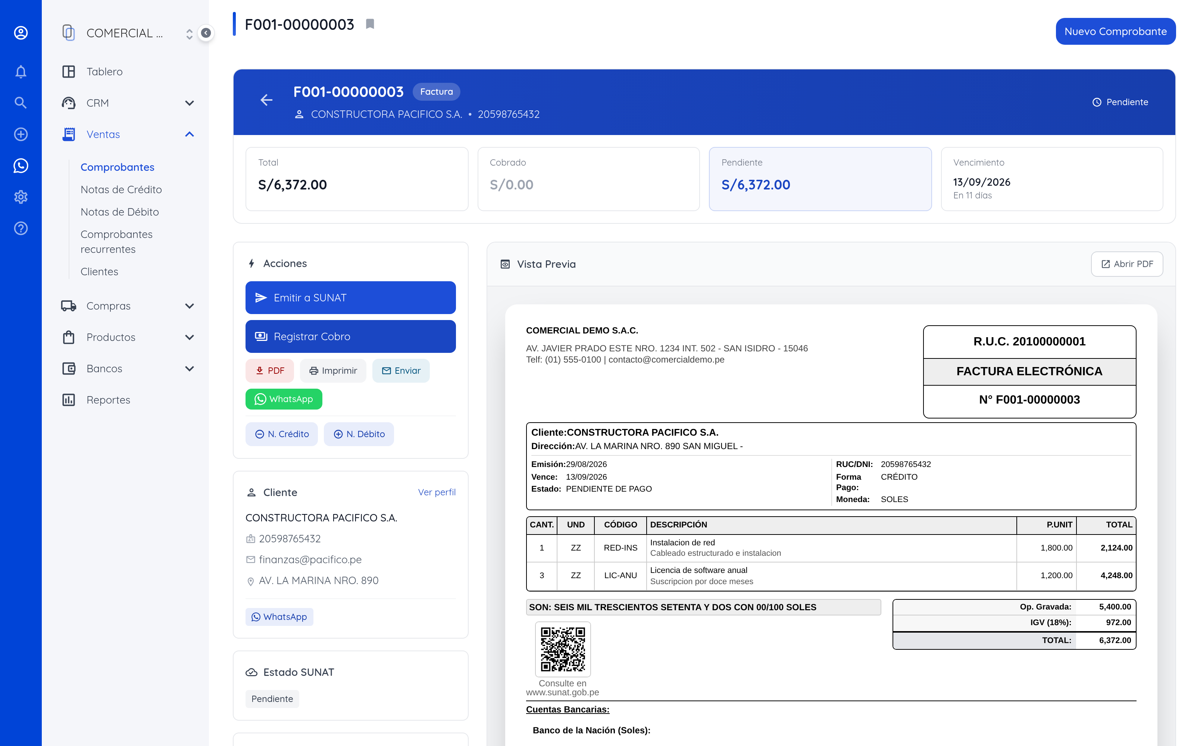This screenshot has height=746, width=1194.
Task: Open the Ver perfil link
Action: pos(437,492)
